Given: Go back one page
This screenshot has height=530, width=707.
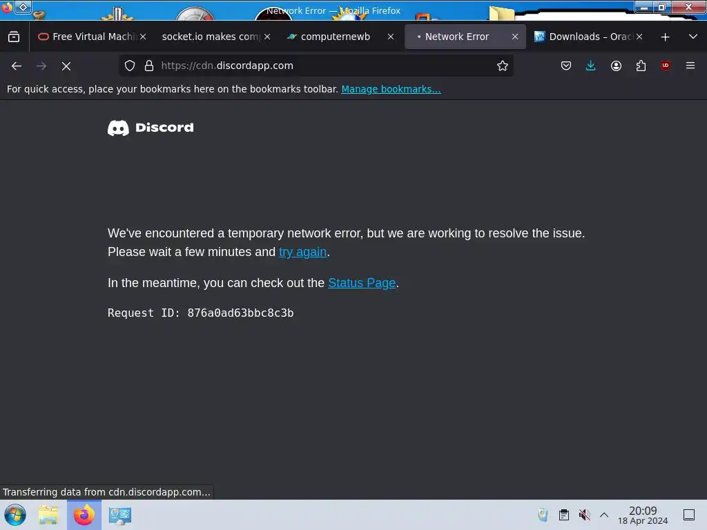Looking at the screenshot, I should [17, 66].
